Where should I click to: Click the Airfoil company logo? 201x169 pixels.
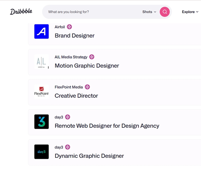[42, 32]
